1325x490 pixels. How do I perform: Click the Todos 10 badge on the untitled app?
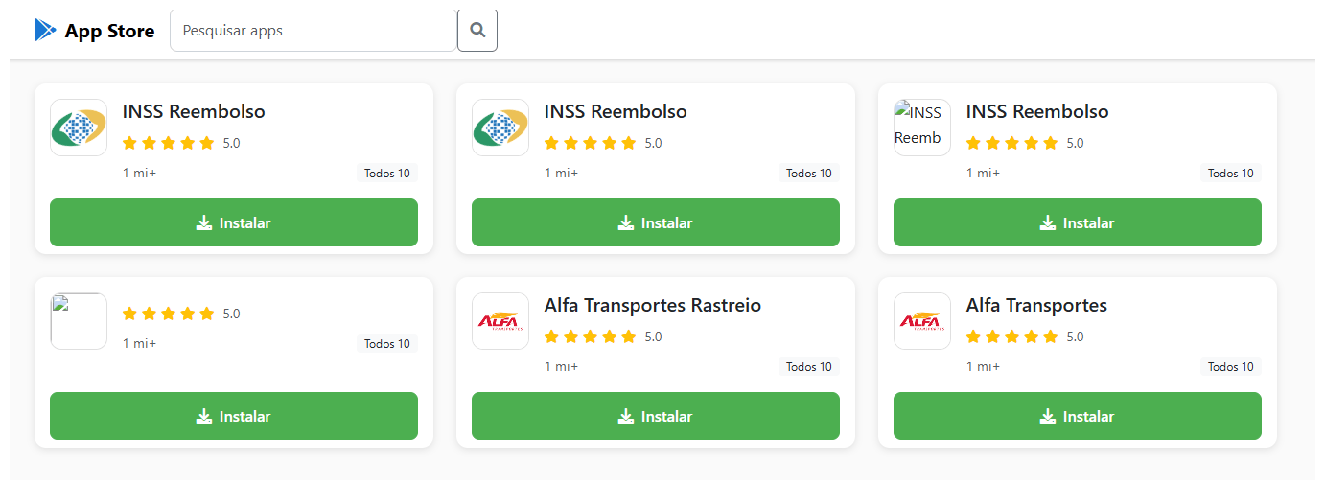click(387, 344)
